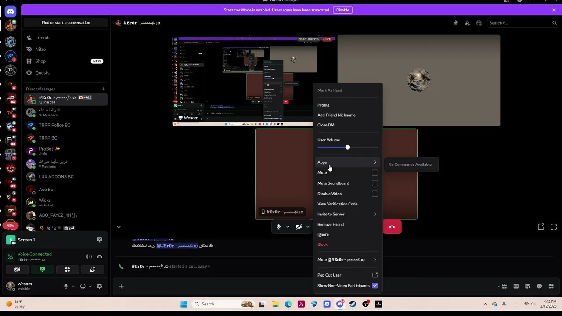
Task: Open camera options arrow in call controls
Action: click(x=308, y=227)
